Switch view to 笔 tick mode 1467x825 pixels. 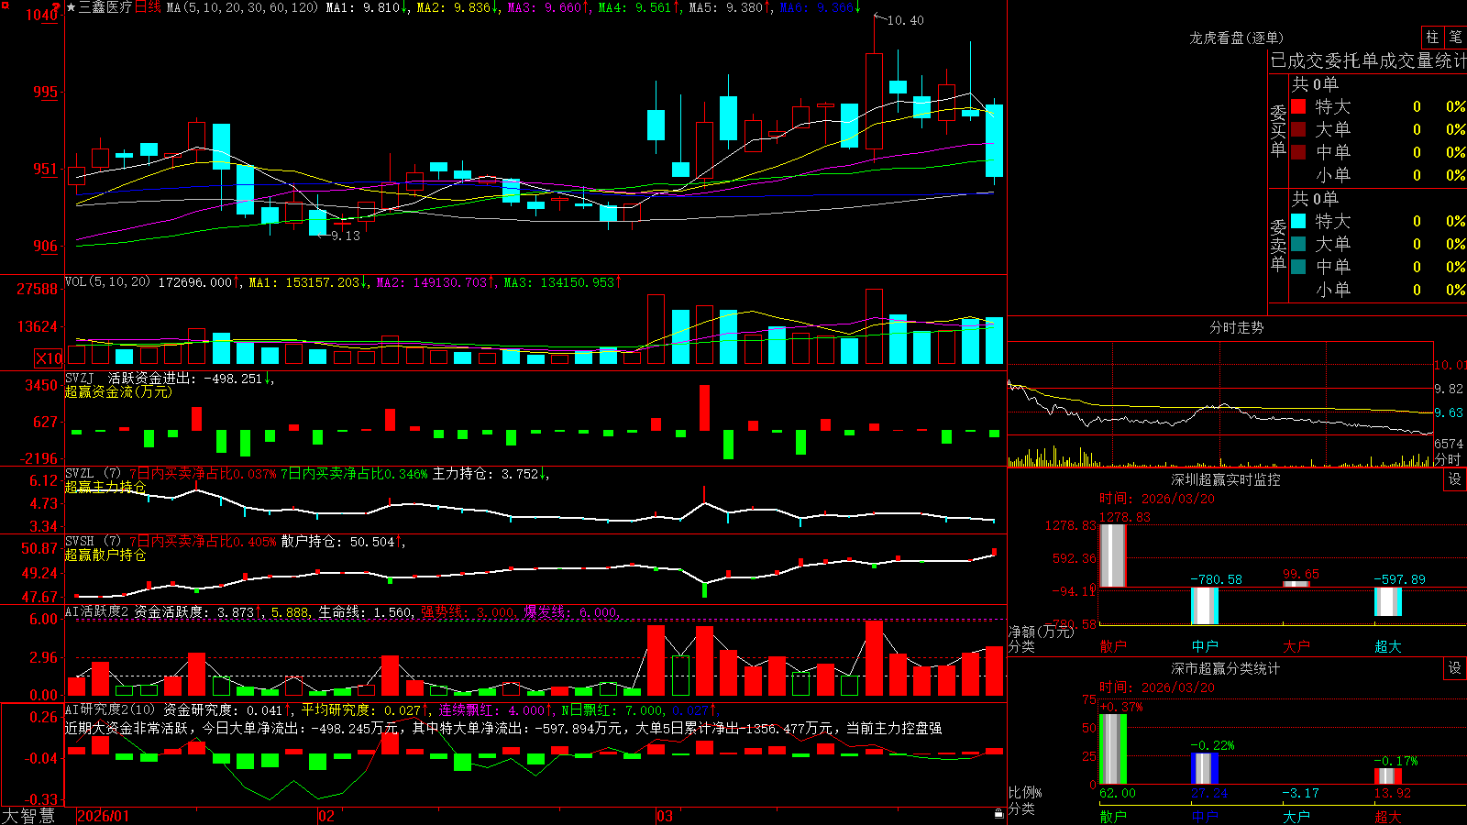click(x=1455, y=38)
